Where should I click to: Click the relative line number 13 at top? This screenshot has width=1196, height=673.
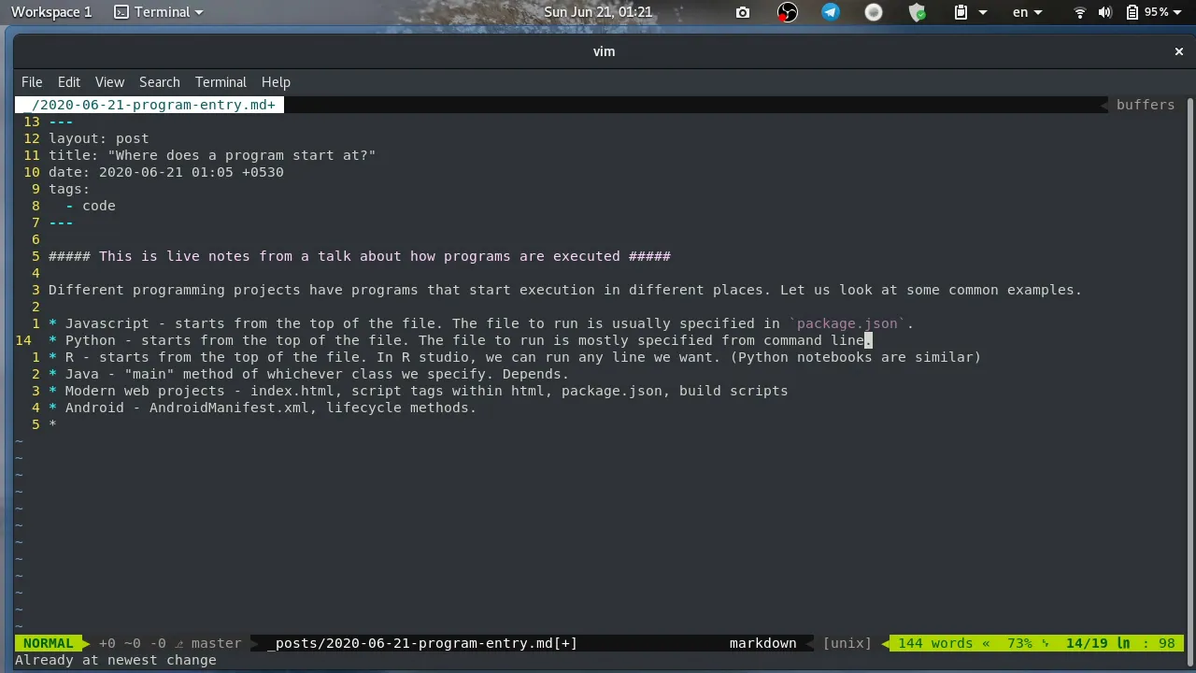(32, 122)
